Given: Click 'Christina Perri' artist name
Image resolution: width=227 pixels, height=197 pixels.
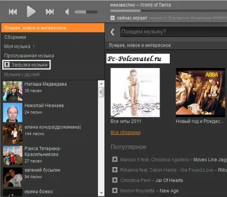Looking at the screenshot, I should pos(135,180).
